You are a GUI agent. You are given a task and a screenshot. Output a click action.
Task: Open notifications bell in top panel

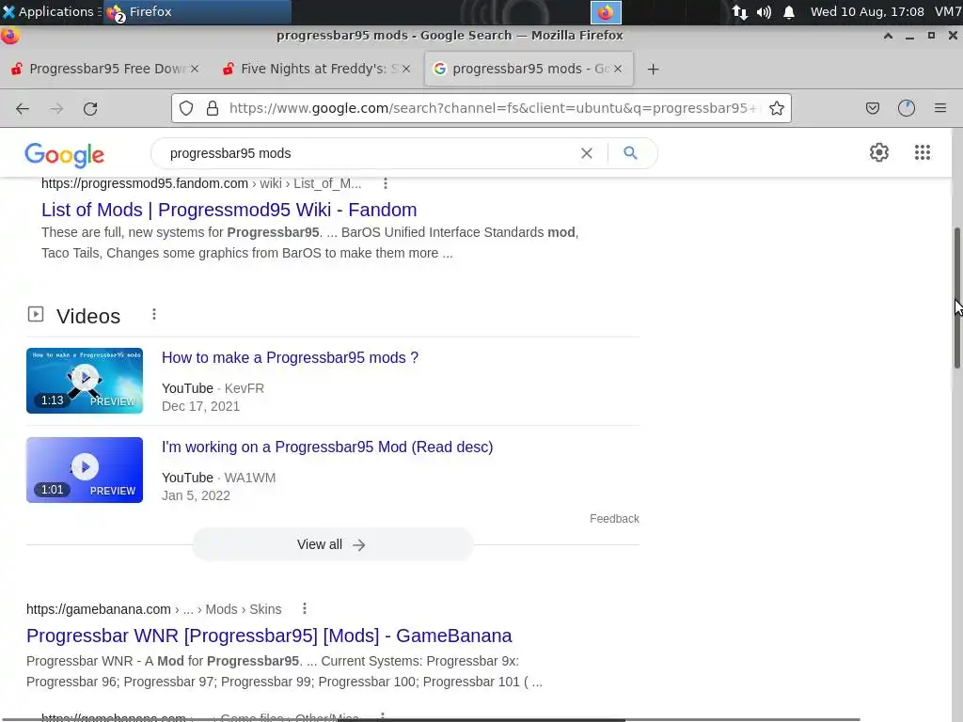point(789,12)
